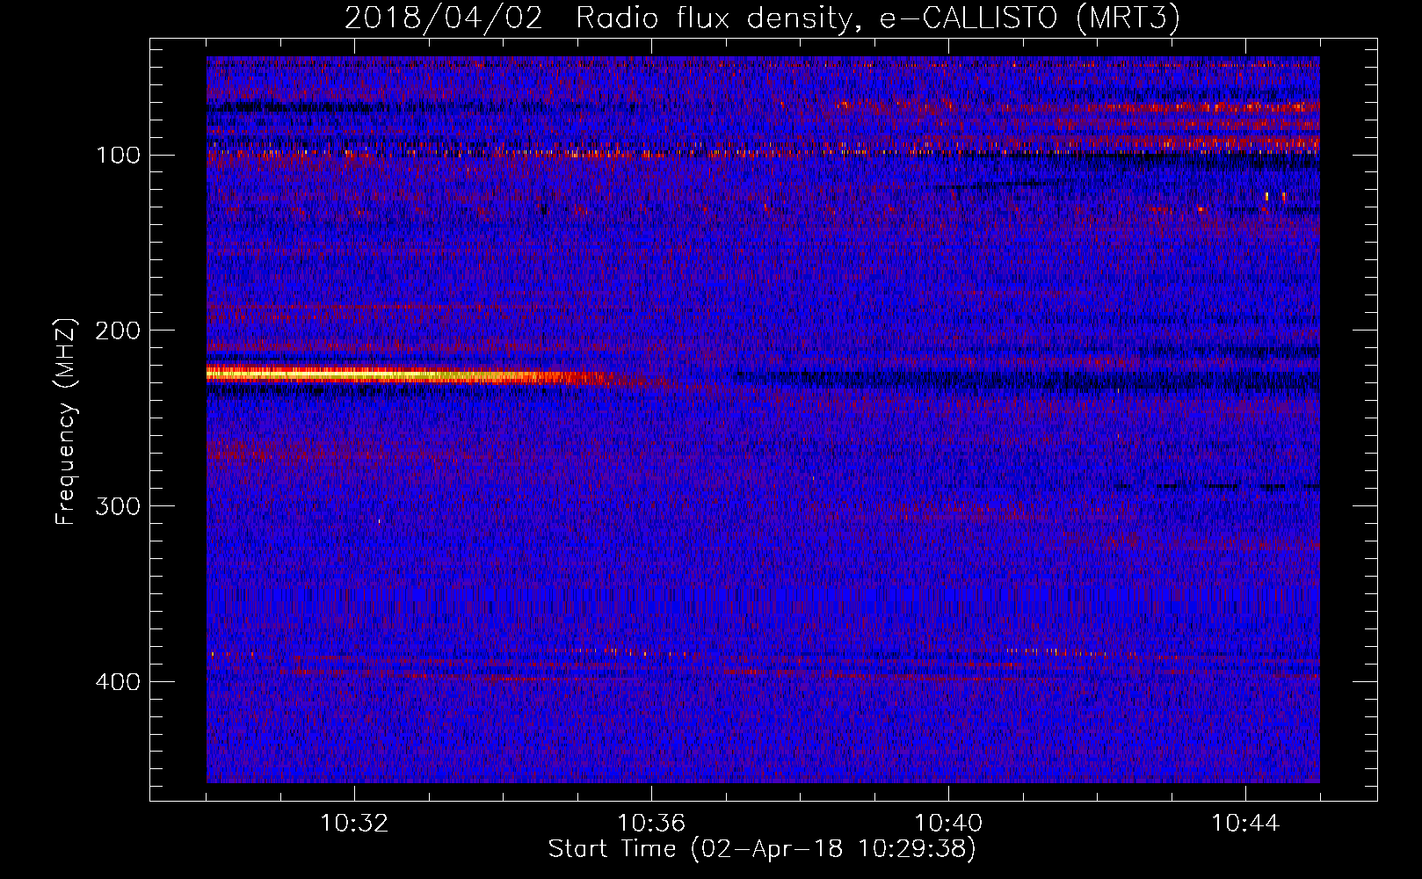Click the 10:40 time tick label

click(x=948, y=824)
